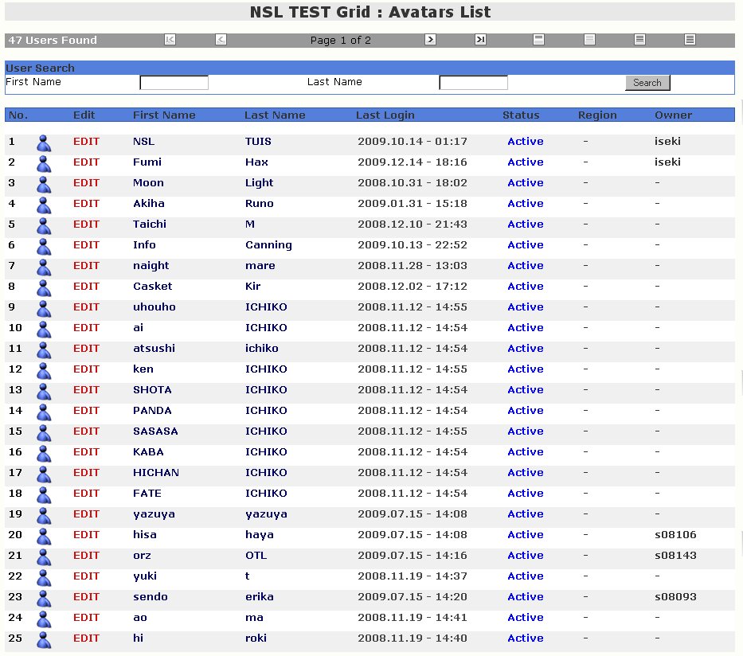This screenshot has width=743, height=656.
Task: Go to the first page of avatars
Action: pyautogui.click(x=170, y=40)
